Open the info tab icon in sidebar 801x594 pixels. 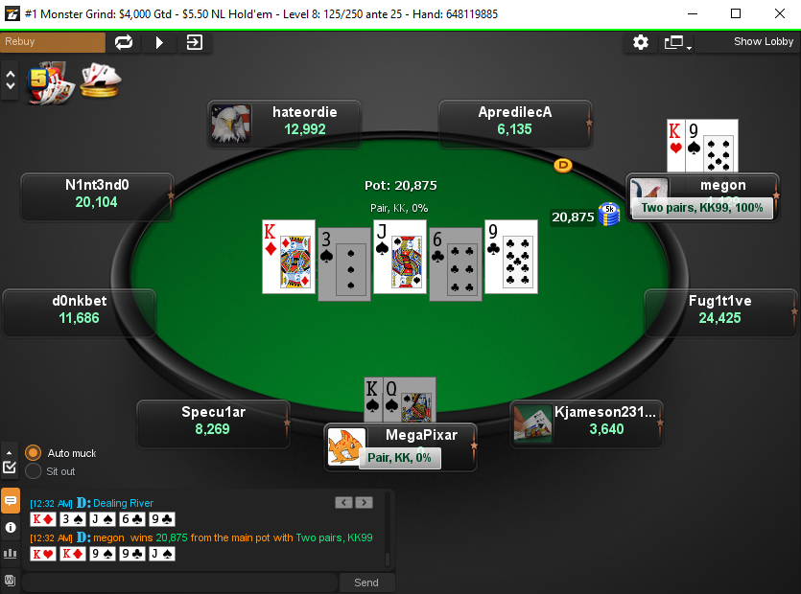point(11,527)
